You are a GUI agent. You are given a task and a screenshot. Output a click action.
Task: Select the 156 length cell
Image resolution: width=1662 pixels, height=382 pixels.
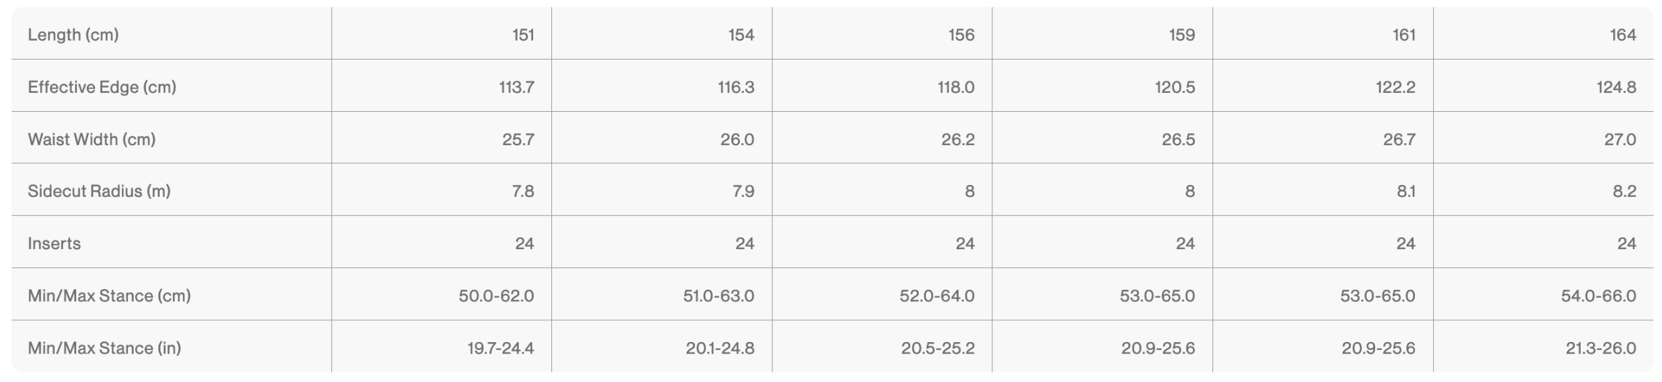click(x=961, y=35)
